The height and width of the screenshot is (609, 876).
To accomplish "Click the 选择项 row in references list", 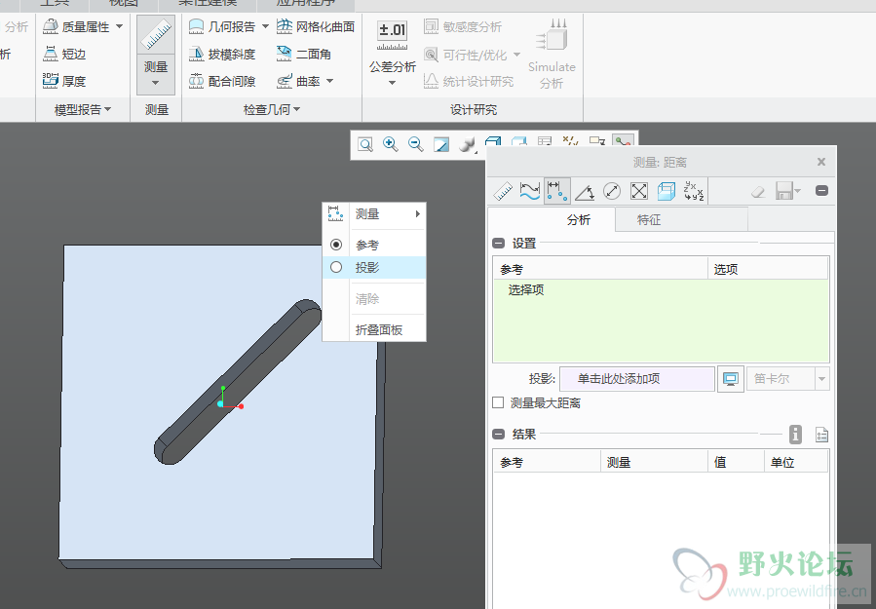I will tap(661, 290).
